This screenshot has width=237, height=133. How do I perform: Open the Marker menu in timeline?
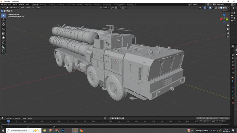point(30,118)
